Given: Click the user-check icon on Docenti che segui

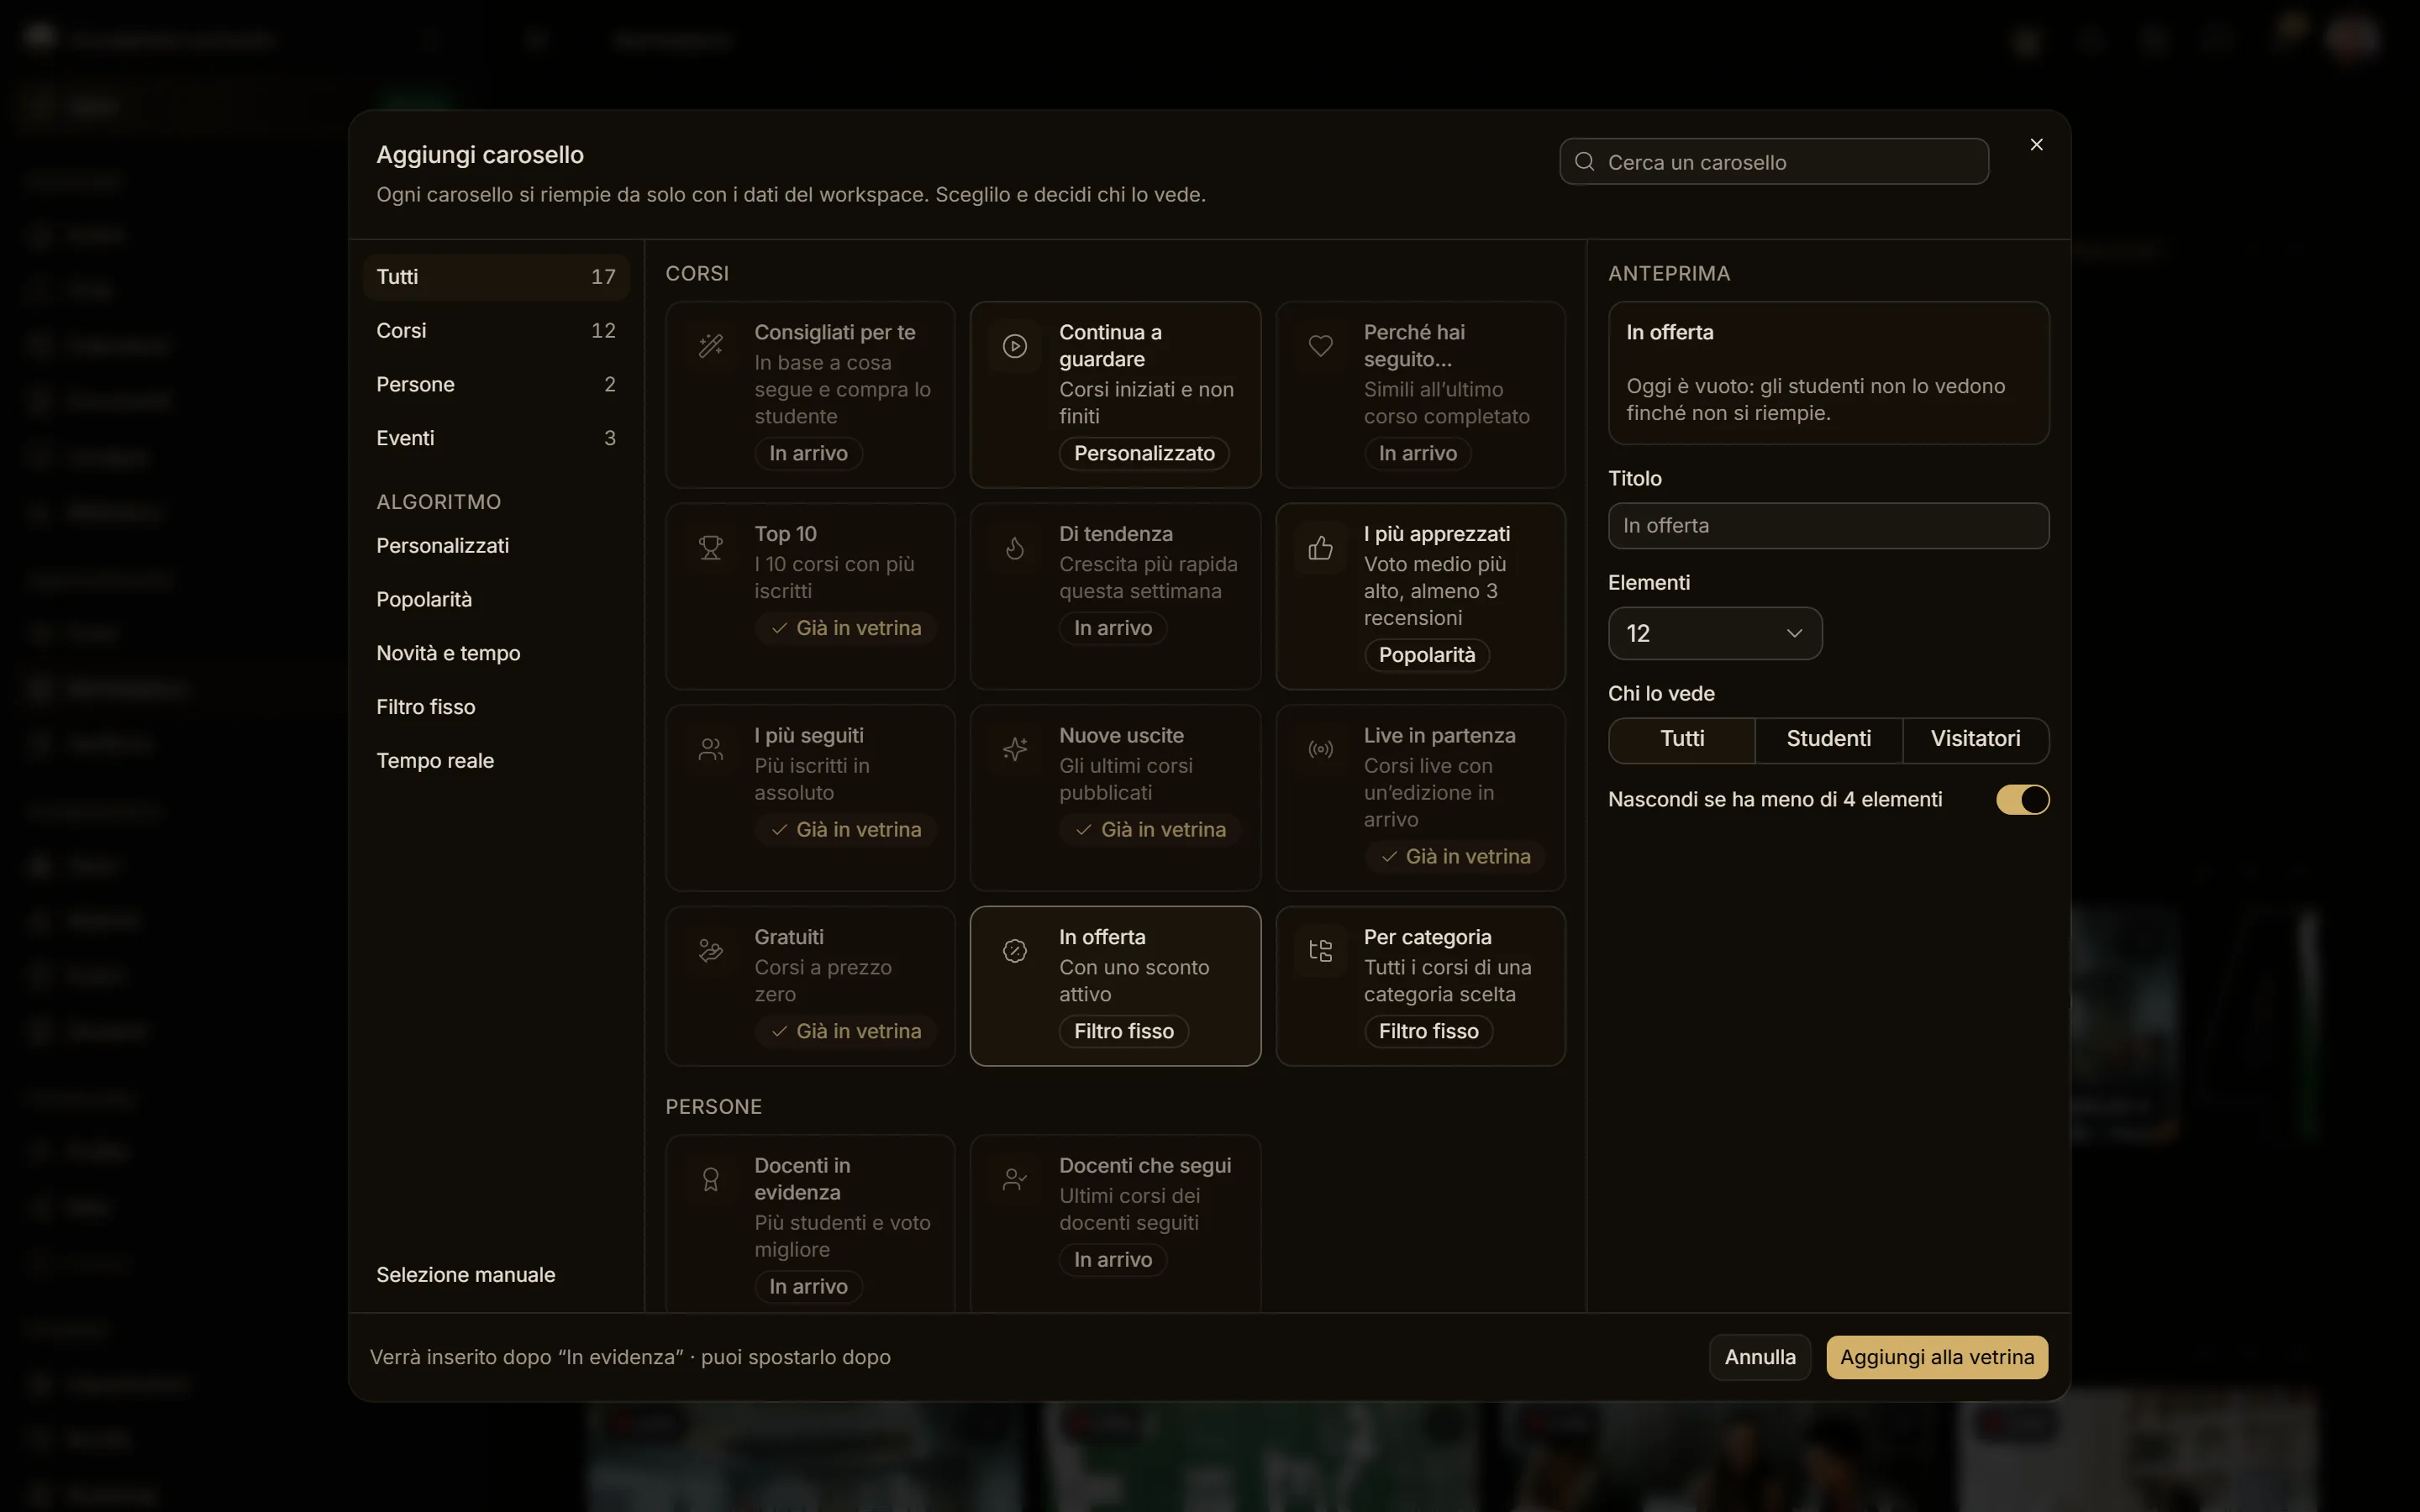Looking at the screenshot, I should (1015, 1180).
